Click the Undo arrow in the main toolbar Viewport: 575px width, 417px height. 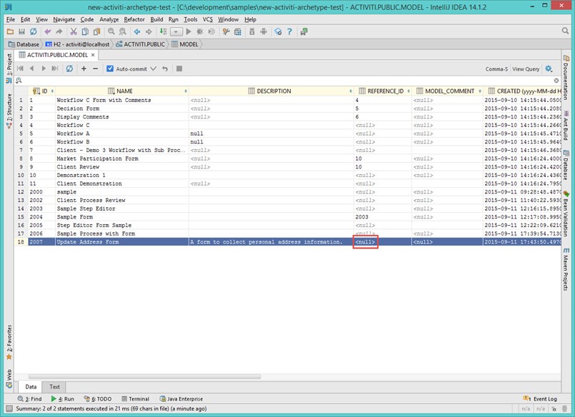click(48, 32)
